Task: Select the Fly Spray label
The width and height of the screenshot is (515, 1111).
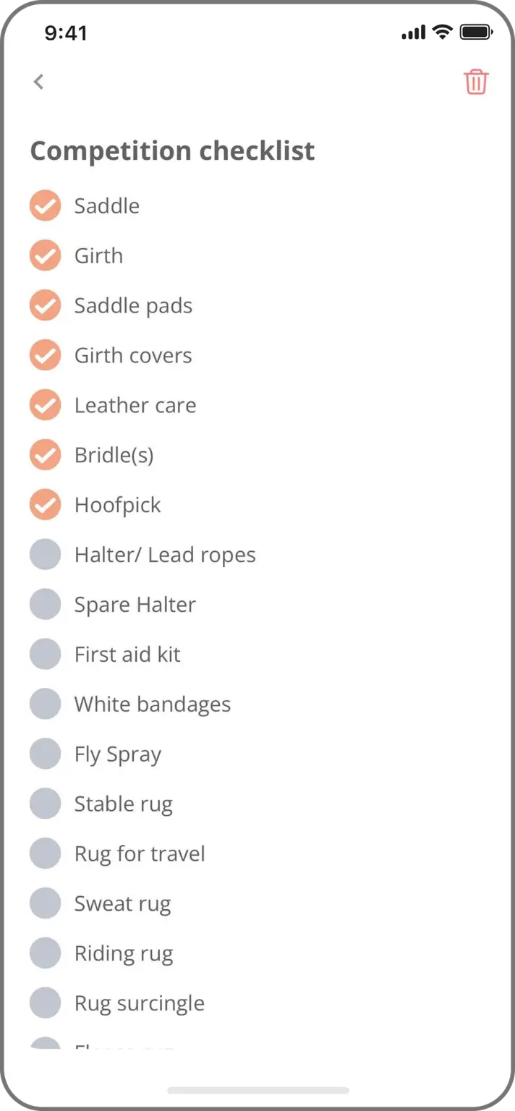Action: (x=118, y=754)
